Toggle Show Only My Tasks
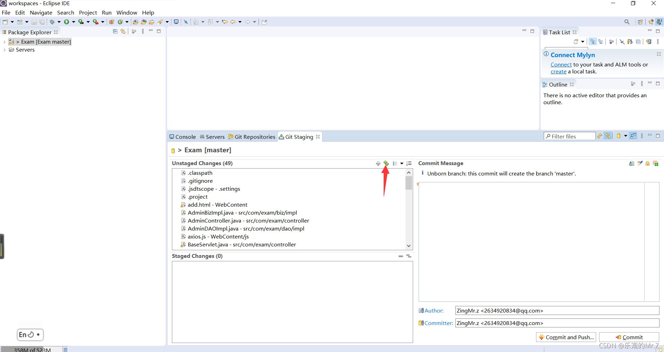664x352 pixels. 630,42
